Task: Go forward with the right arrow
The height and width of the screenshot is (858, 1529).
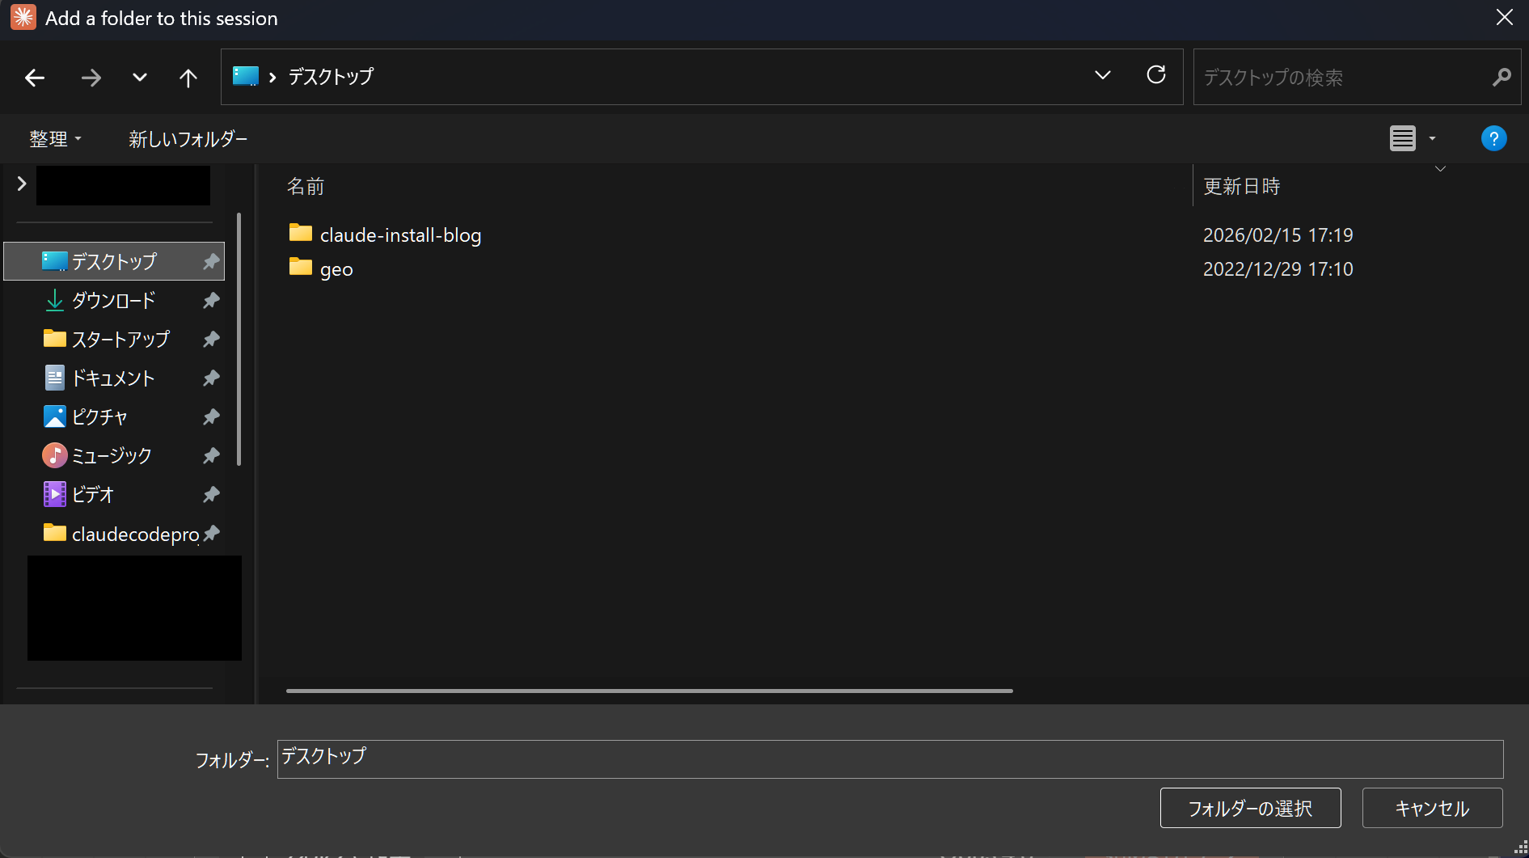Action: tap(91, 78)
